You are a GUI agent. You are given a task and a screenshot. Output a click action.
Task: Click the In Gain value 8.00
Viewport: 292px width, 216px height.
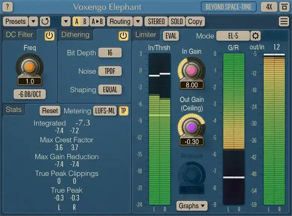(x=192, y=85)
